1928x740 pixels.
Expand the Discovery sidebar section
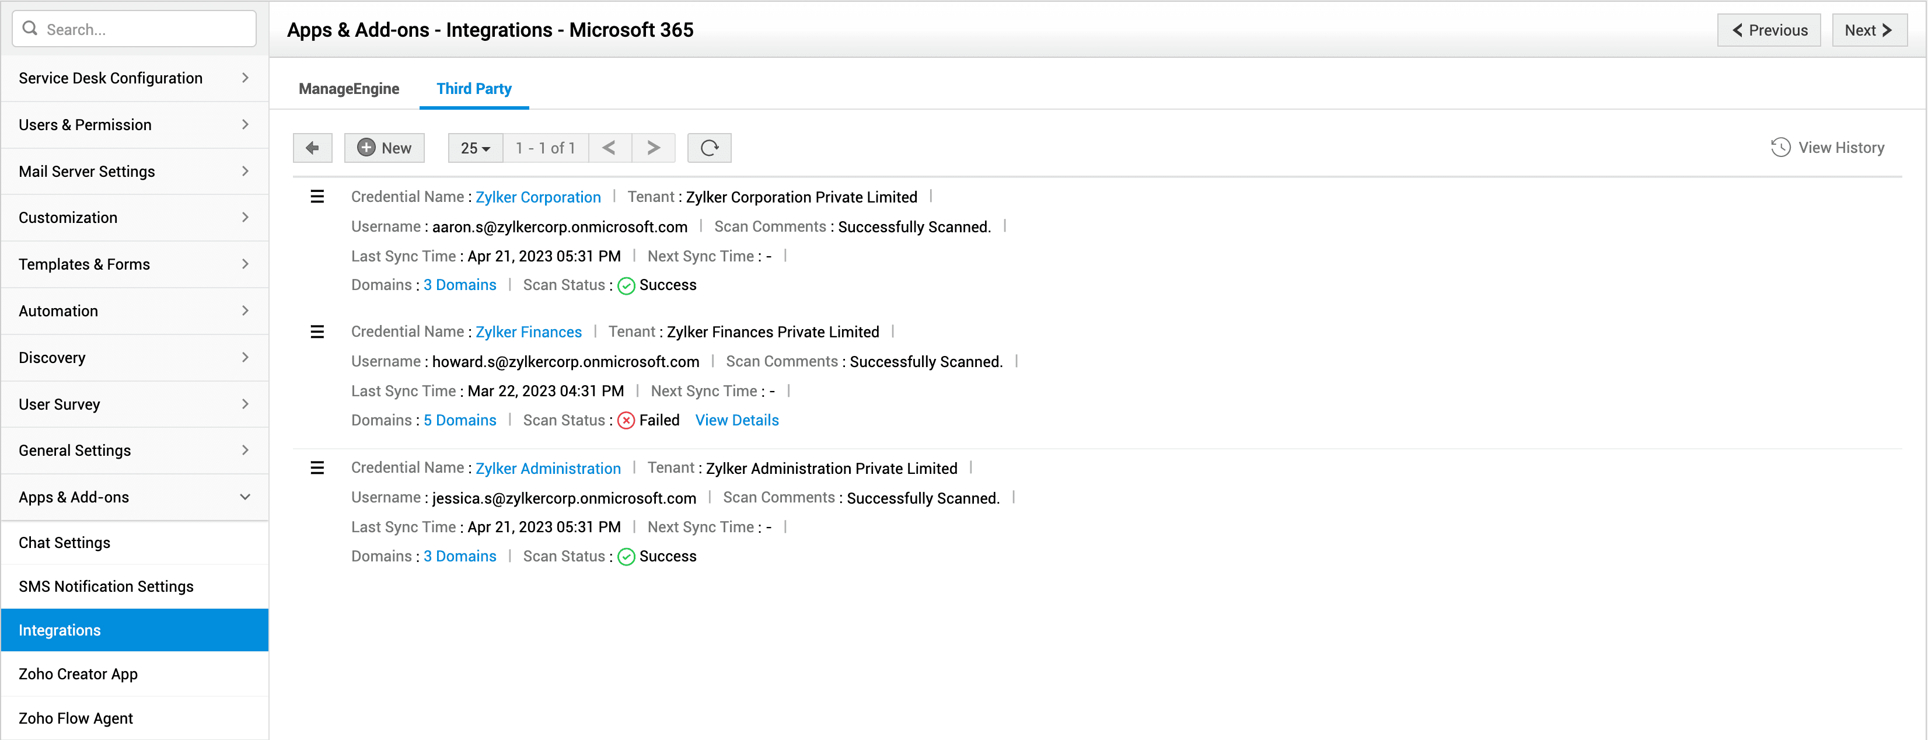[134, 358]
